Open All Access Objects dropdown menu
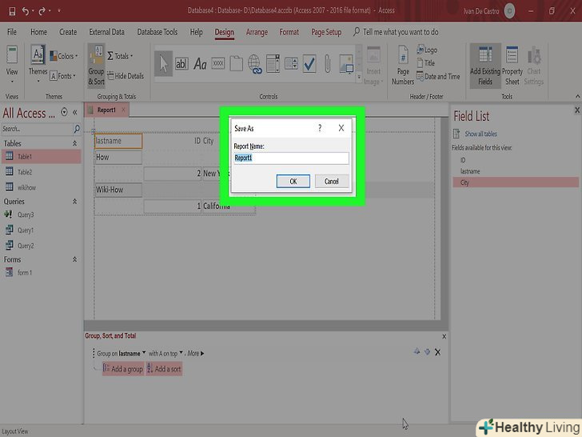 tap(64, 112)
